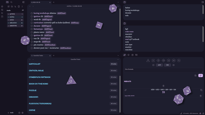The height and width of the screenshot is (115, 205).
Task: Click 40 coins button for OBSIDIAN
Action: click(x=113, y=97)
